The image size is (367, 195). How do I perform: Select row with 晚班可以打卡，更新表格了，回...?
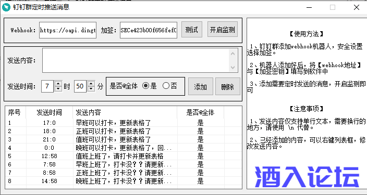click(124, 148)
